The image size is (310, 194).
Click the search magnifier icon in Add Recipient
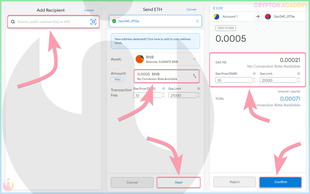pos(13,22)
